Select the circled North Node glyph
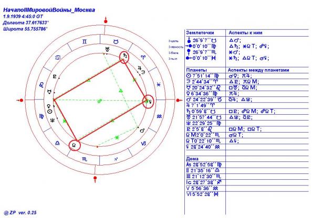This screenshot has height=218, width=312. 74,145
